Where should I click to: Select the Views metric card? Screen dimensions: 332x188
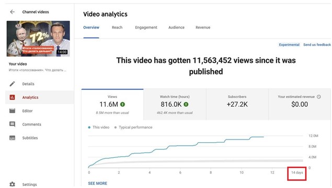112,105
